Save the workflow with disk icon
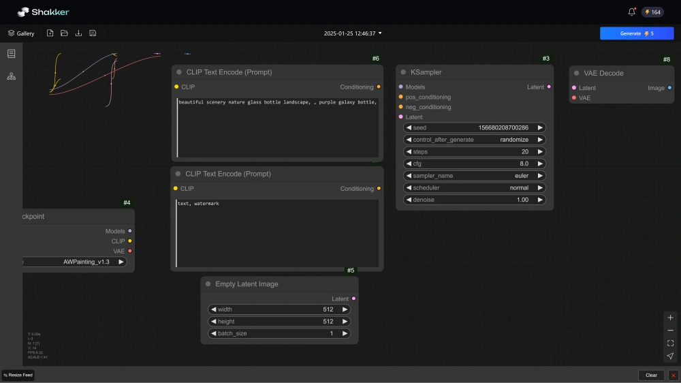The image size is (681, 383). click(x=93, y=33)
